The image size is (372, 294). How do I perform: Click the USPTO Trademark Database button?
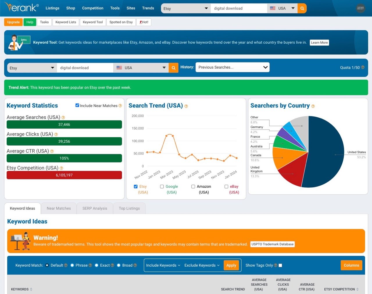(273, 244)
